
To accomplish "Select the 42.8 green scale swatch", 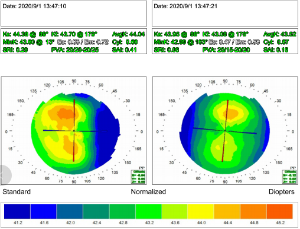I will [122, 211].
